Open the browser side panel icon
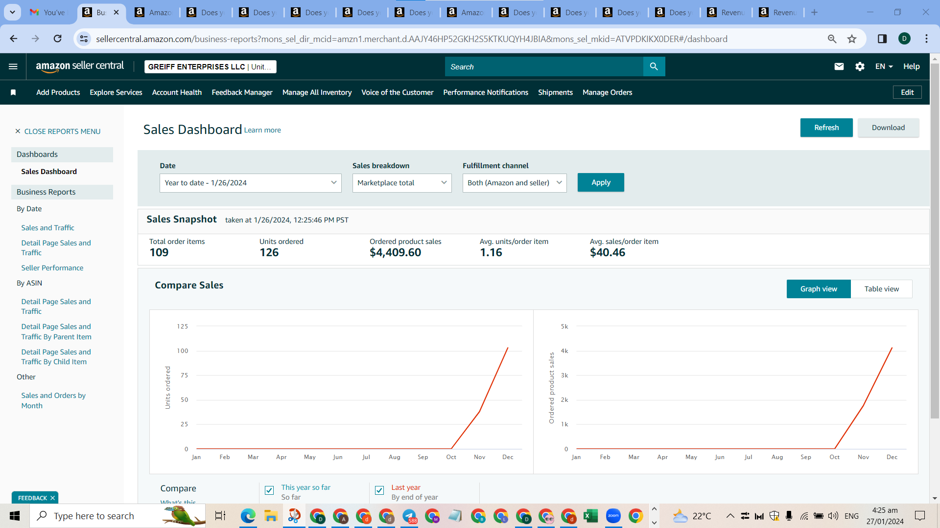This screenshot has width=940, height=528. (x=882, y=39)
